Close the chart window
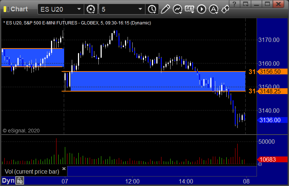The height and width of the screenshot is (186, 289). pyautogui.click(x=278, y=4)
